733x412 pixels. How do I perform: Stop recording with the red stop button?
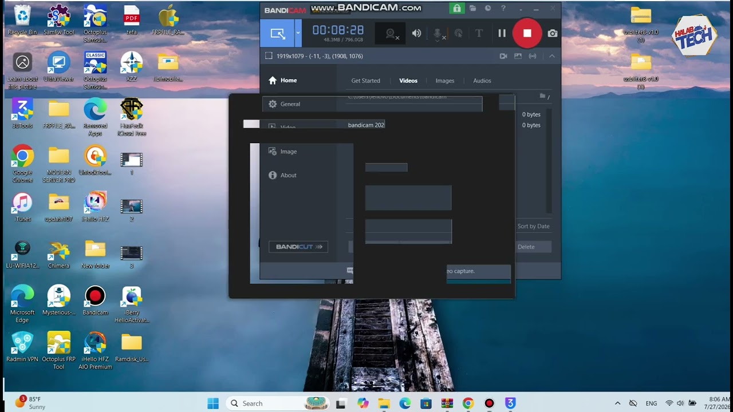527,33
